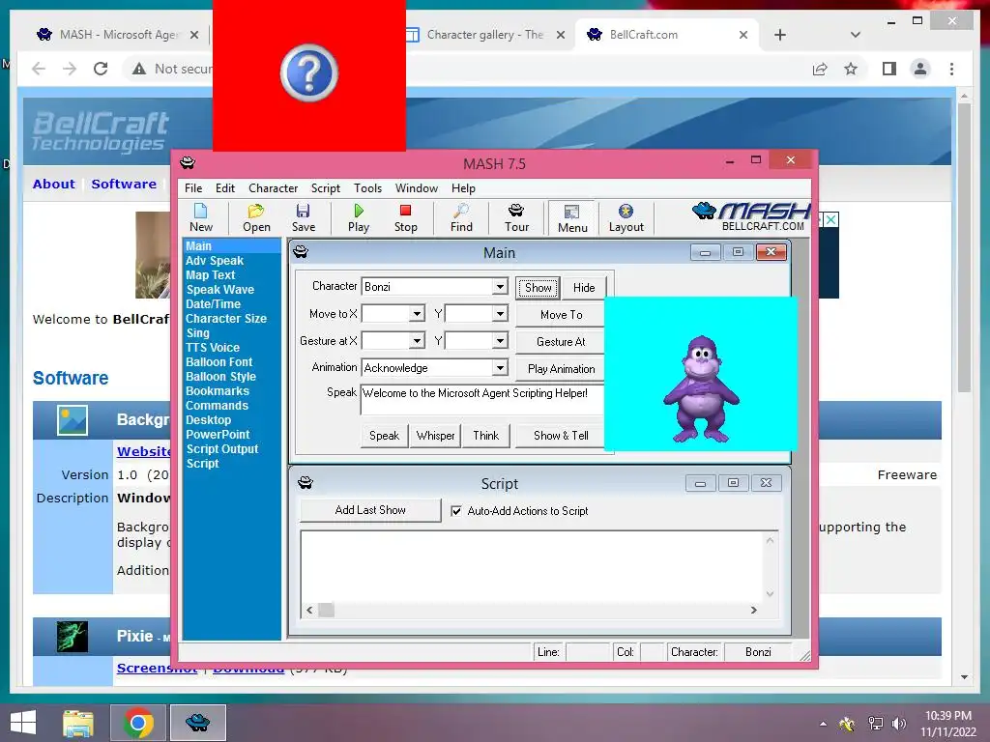Launch the Tour from MASH toolbar

coord(516,218)
